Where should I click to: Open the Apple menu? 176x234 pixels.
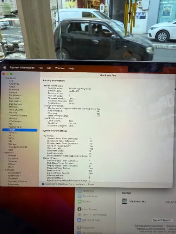click(5, 67)
